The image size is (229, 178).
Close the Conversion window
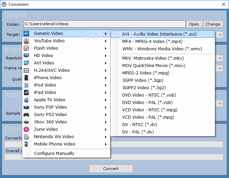point(224,4)
